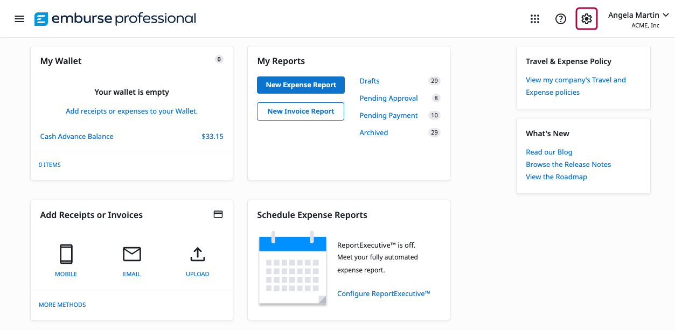Click the Mobile phone receipt icon
This screenshot has height=330, width=675.
click(66, 254)
